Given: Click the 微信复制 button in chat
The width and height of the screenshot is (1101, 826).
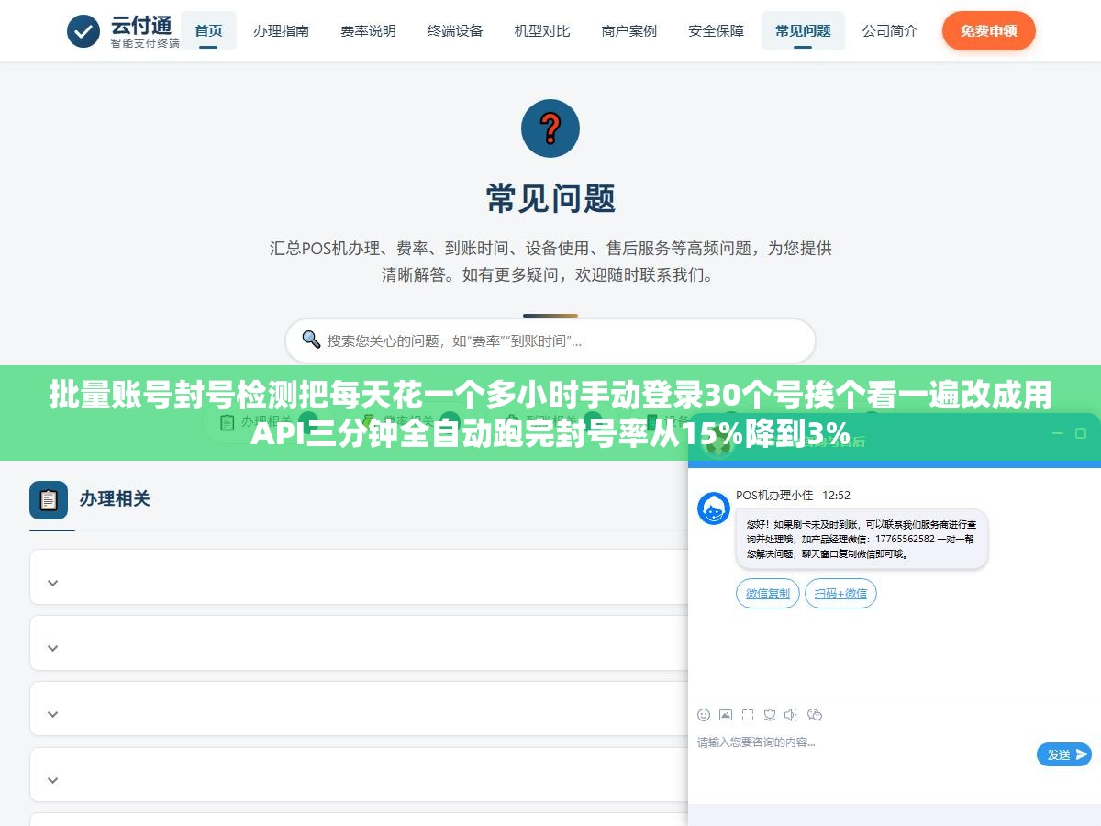Looking at the screenshot, I should tap(768, 594).
